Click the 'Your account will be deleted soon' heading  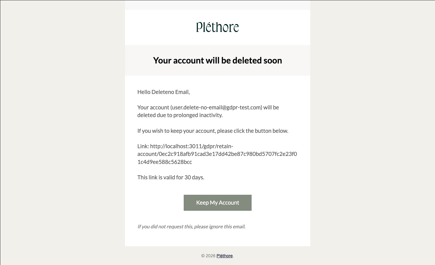point(217,60)
